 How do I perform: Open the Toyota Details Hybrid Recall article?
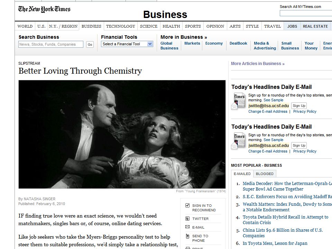(285, 220)
